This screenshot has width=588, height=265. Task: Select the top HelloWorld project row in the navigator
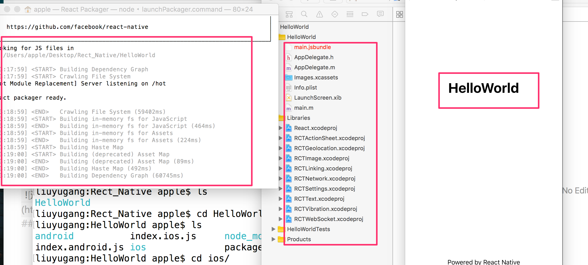pyautogui.click(x=294, y=27)
